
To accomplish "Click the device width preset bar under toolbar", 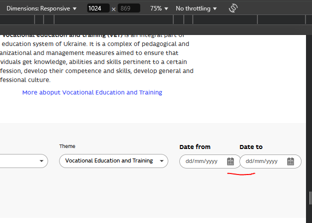I will [150, 19].
